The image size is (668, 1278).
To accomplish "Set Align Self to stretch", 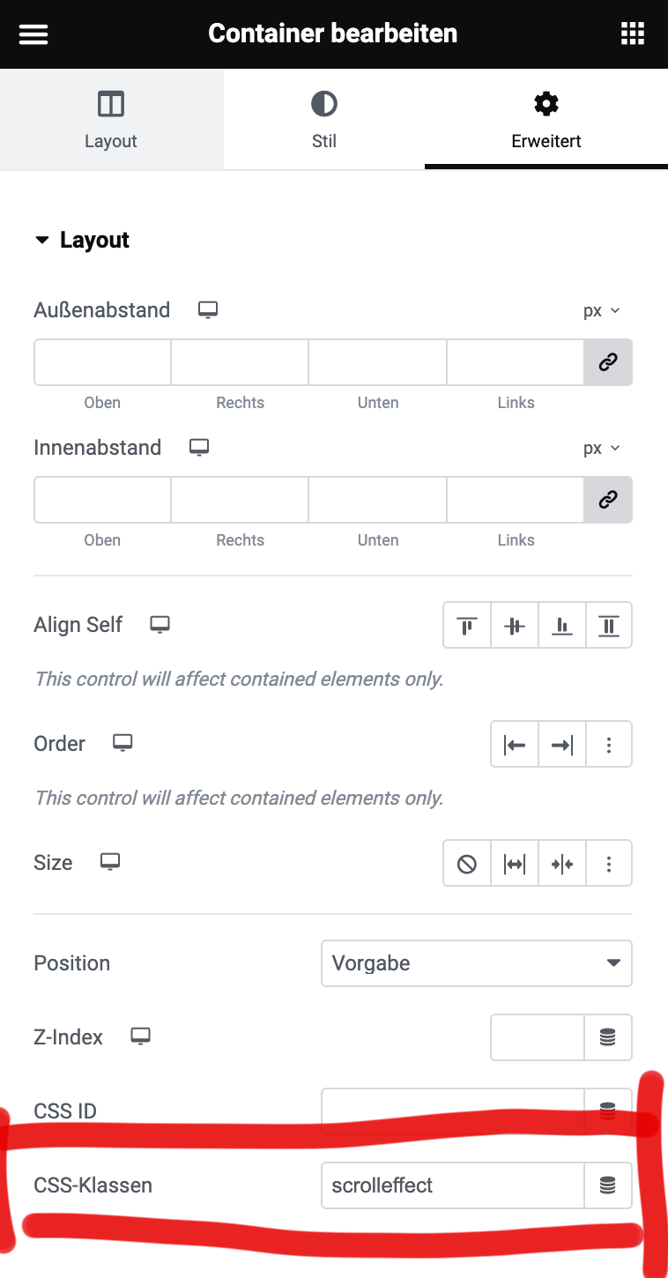I will [609, 625].
